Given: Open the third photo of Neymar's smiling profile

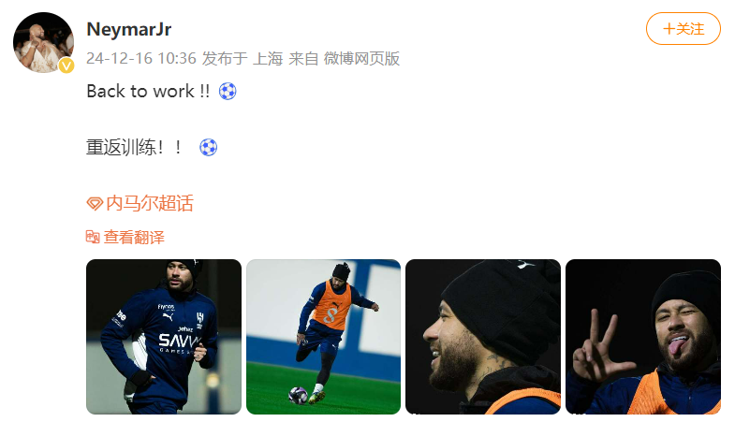Looking at the screenshot, I should (x=483, y=337).
